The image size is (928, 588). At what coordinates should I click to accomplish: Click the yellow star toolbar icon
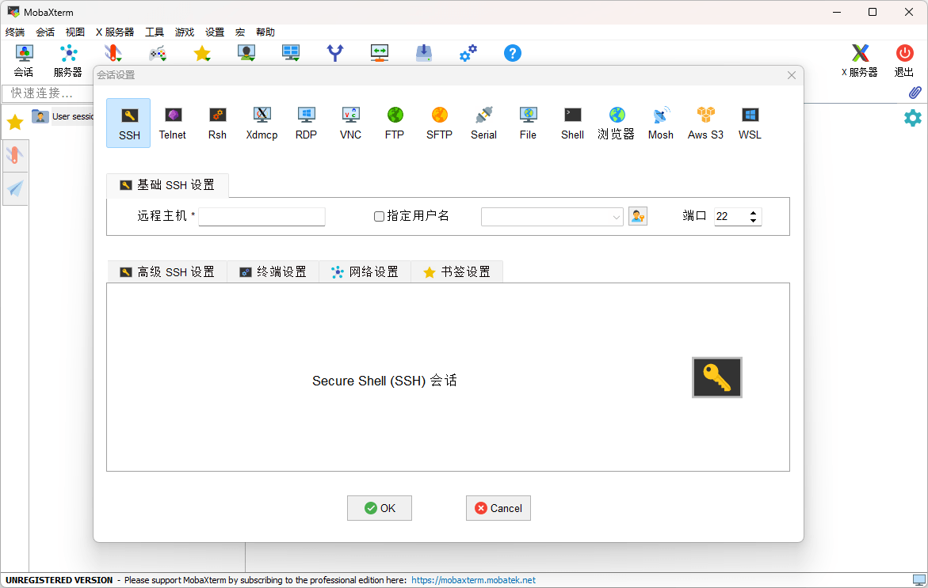pos(202,54)
